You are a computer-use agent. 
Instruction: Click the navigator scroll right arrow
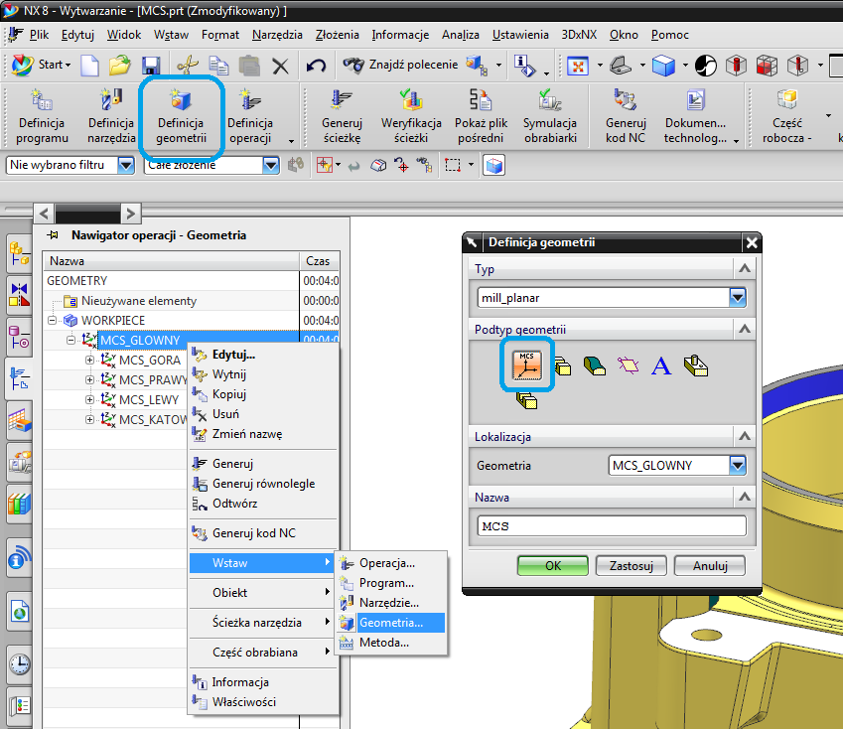(131, 214)
